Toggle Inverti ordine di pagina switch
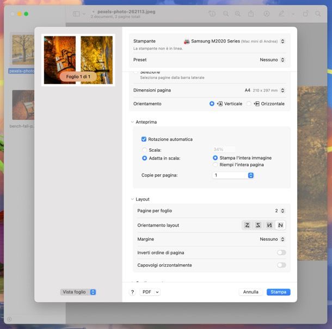The height and width of the screenshot is (329, 332). 281,253
